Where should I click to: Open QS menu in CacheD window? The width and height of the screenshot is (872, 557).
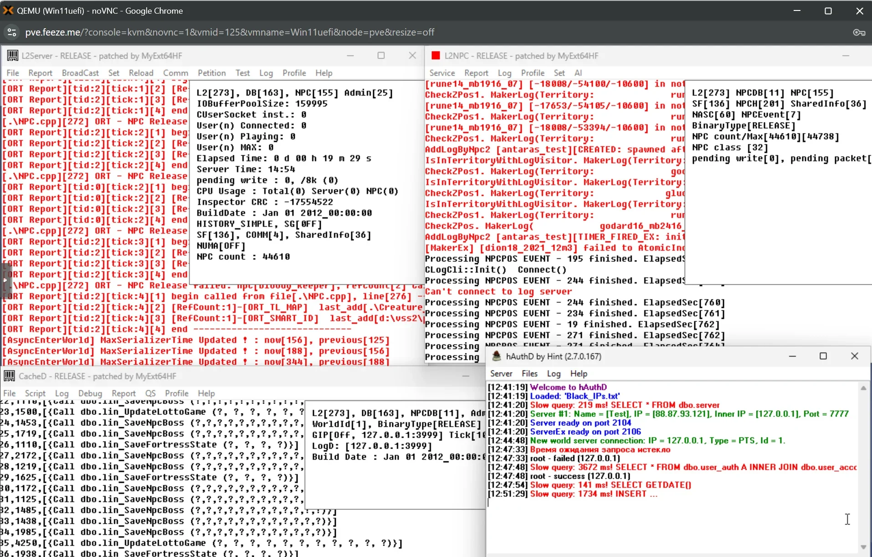[150, 393]
